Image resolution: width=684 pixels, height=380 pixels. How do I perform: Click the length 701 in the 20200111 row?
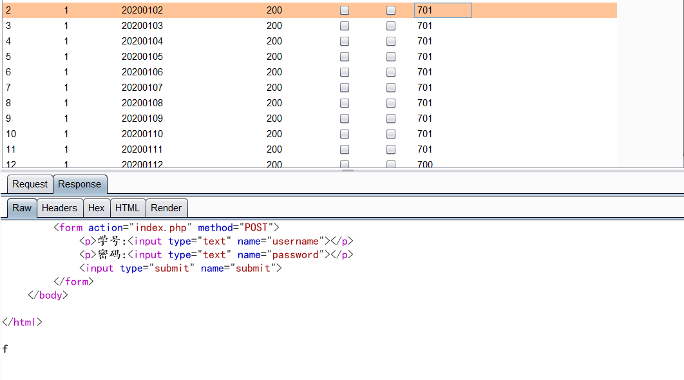click(425, 149)
